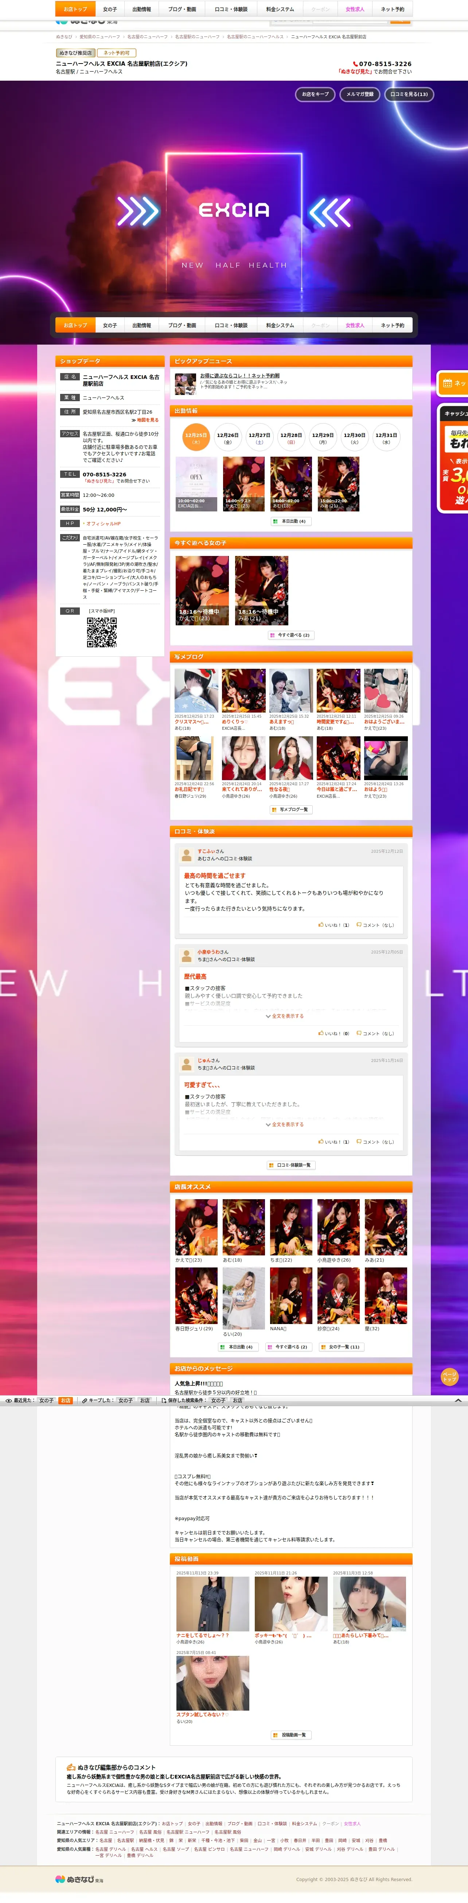Open the pickup news thumbnail image

coord(185,383)
